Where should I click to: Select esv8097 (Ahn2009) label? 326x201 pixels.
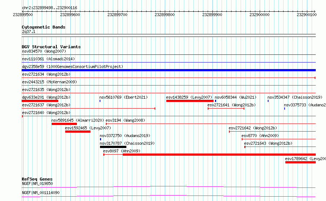pos(122,151)
